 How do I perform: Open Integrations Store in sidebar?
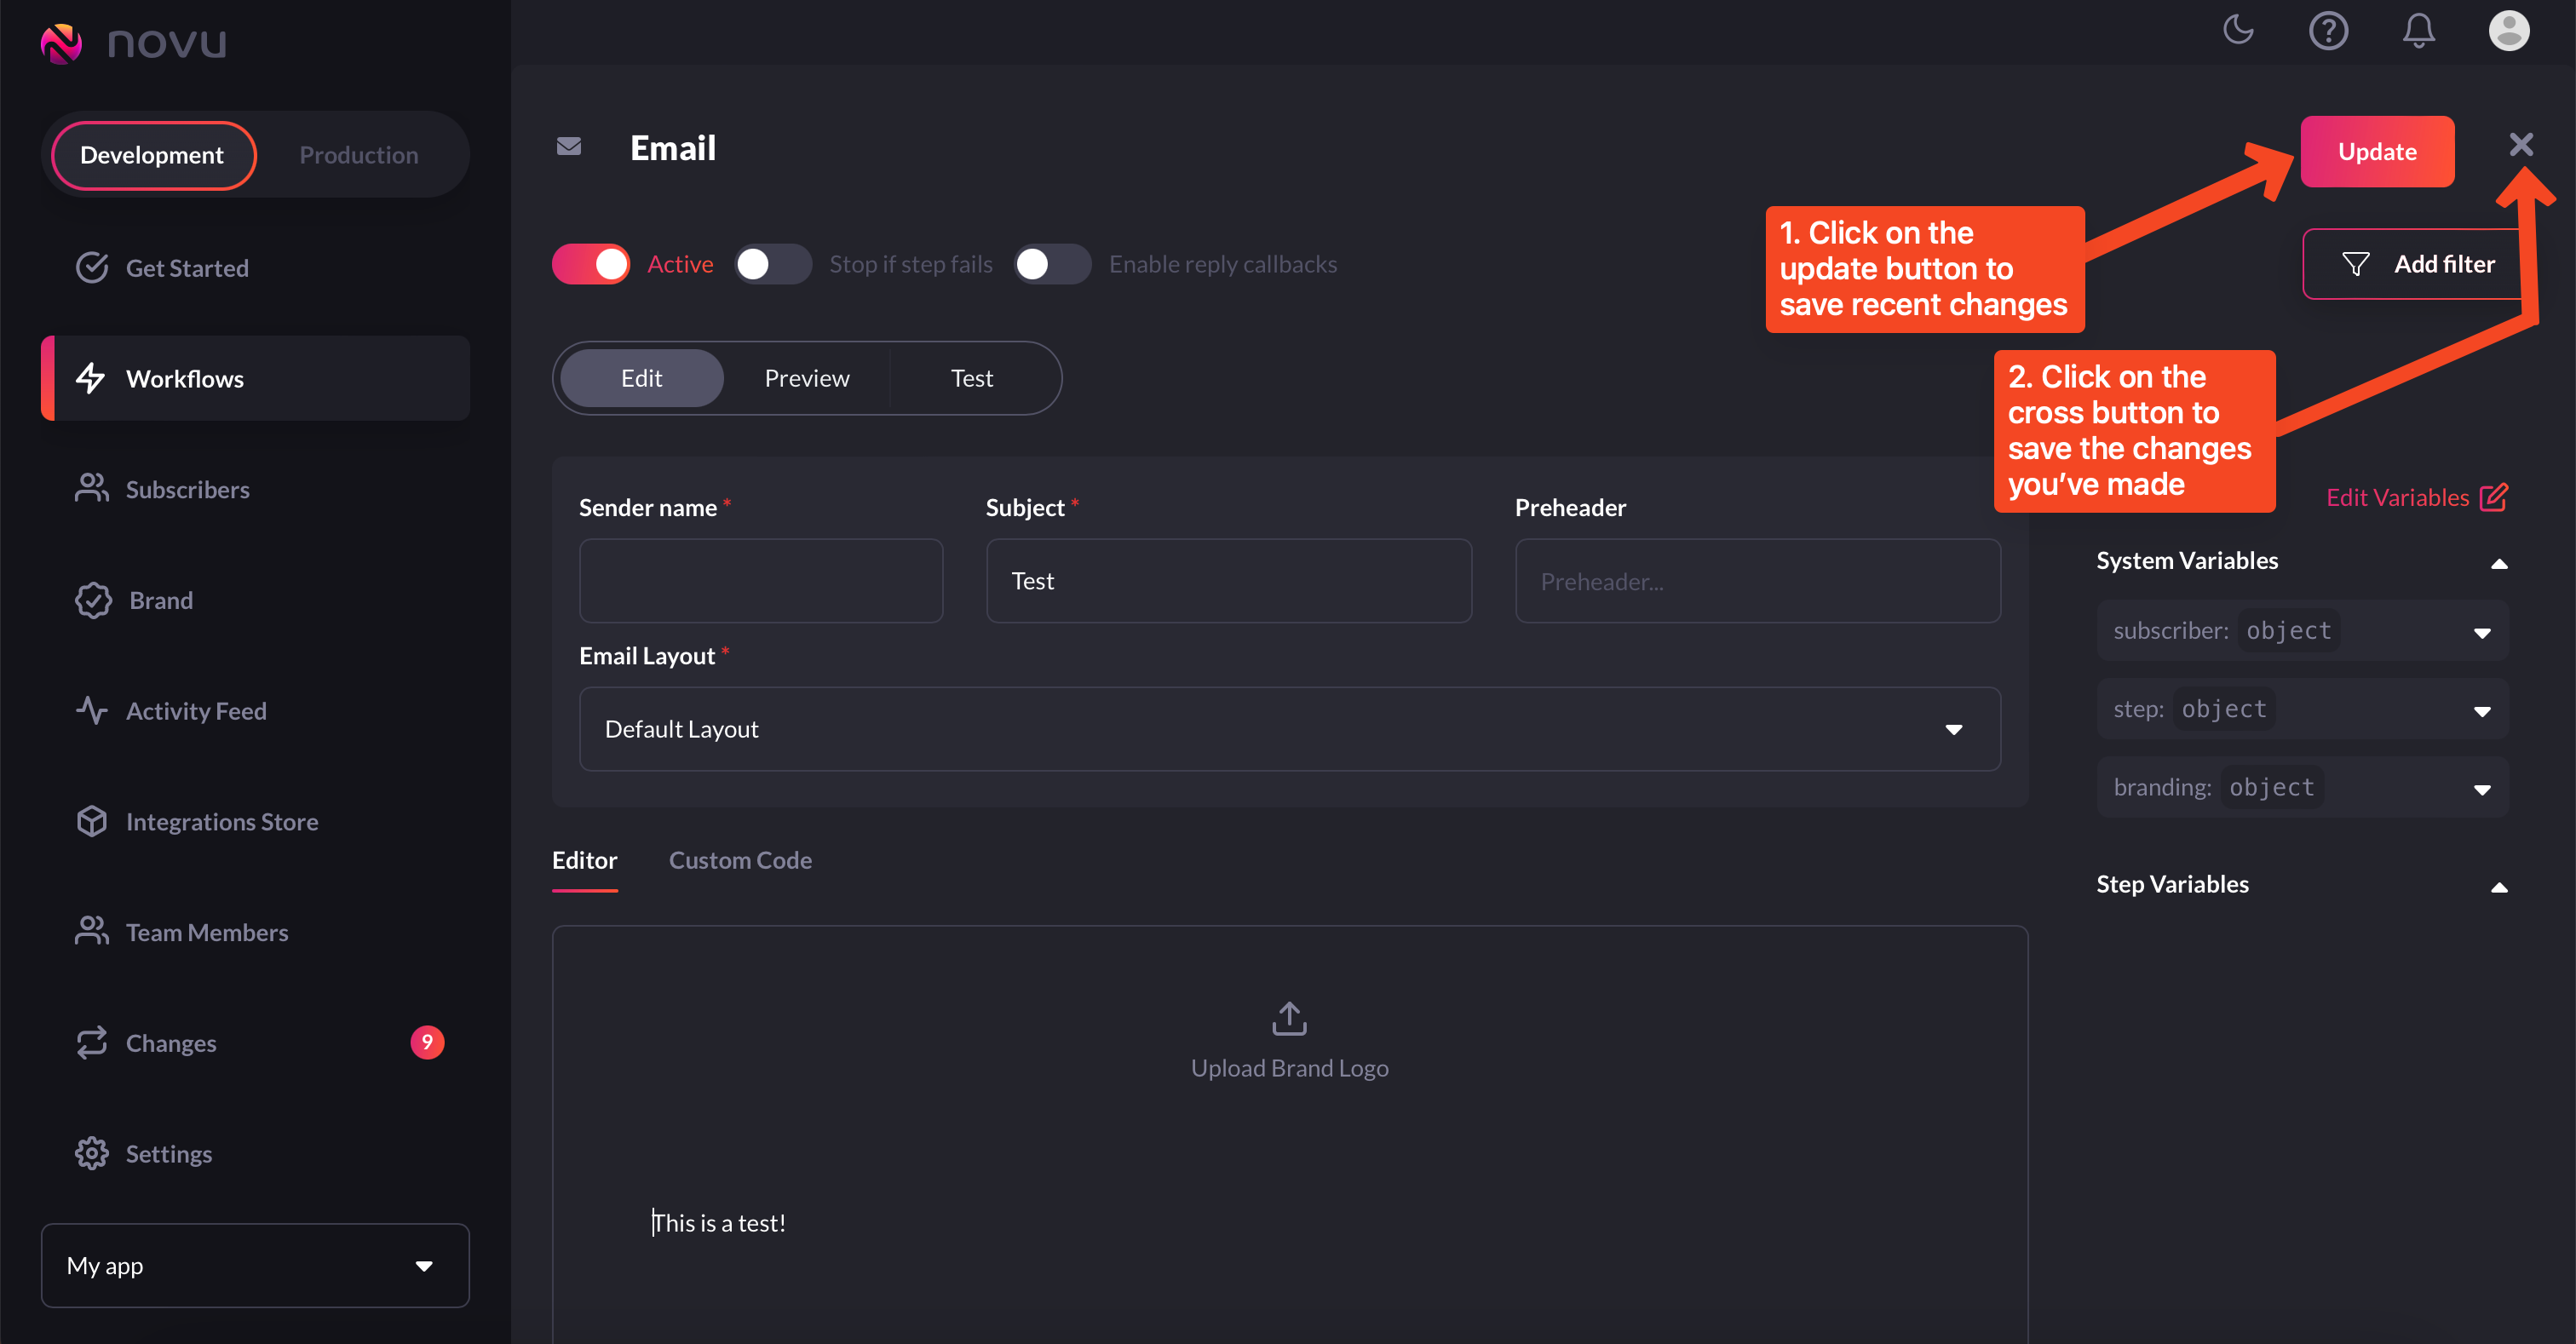coord(221,821)
